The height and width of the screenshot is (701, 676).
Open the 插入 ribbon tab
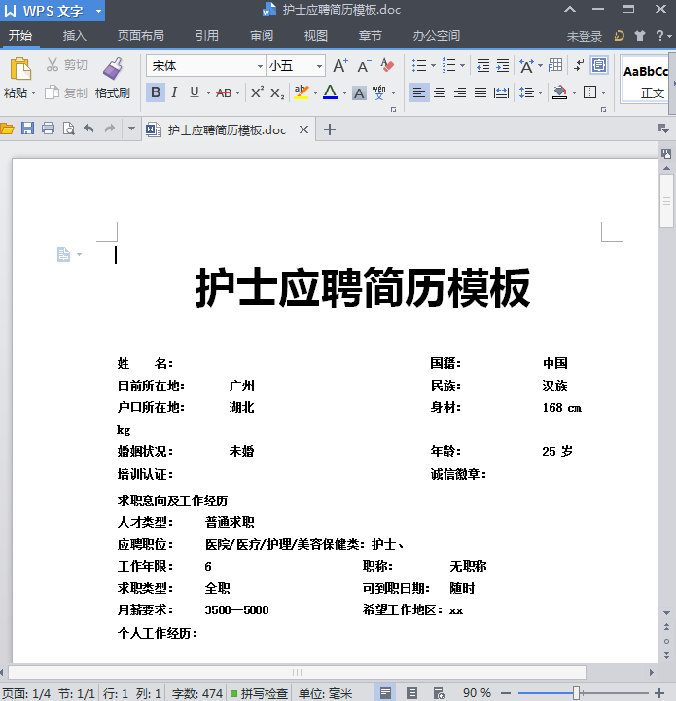click(74, 35)
